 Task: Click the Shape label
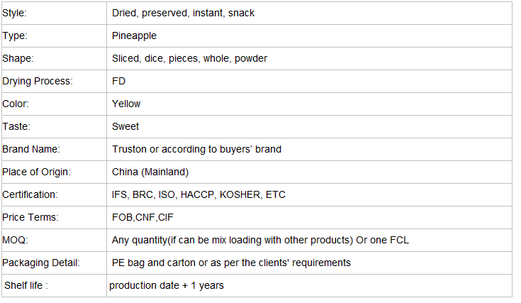click(18, 58)
